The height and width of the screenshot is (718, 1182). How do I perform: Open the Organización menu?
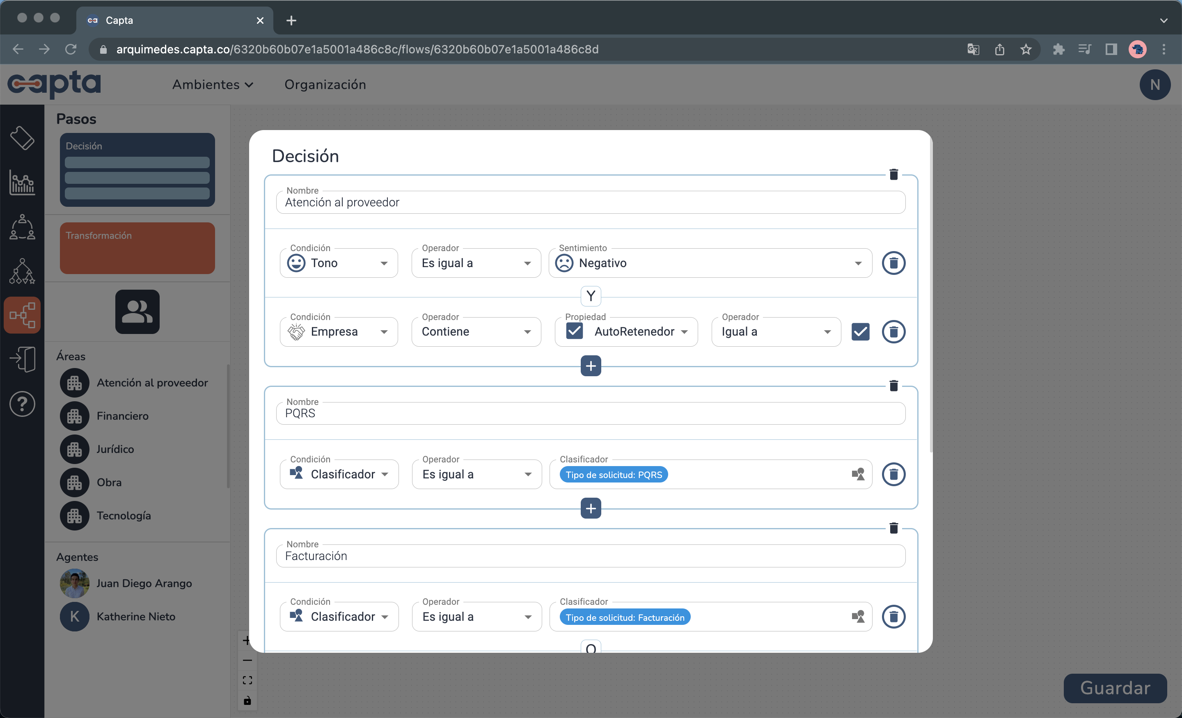click(x=325, y=85)
